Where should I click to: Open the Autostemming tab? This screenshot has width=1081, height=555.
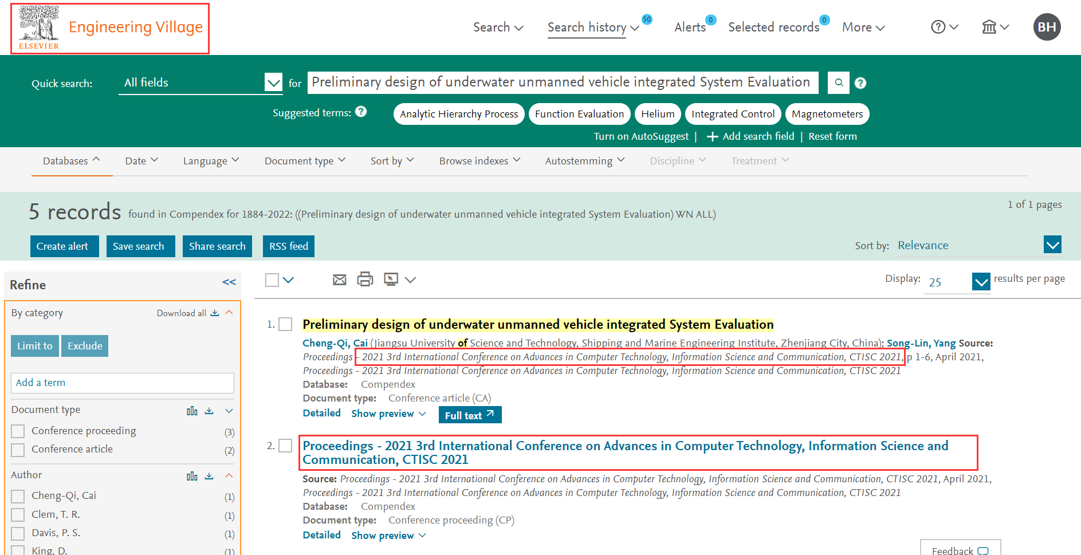[584, 161]
